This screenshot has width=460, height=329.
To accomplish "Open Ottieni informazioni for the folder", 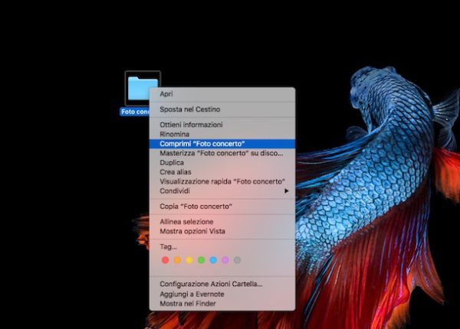I will (191, 125).
